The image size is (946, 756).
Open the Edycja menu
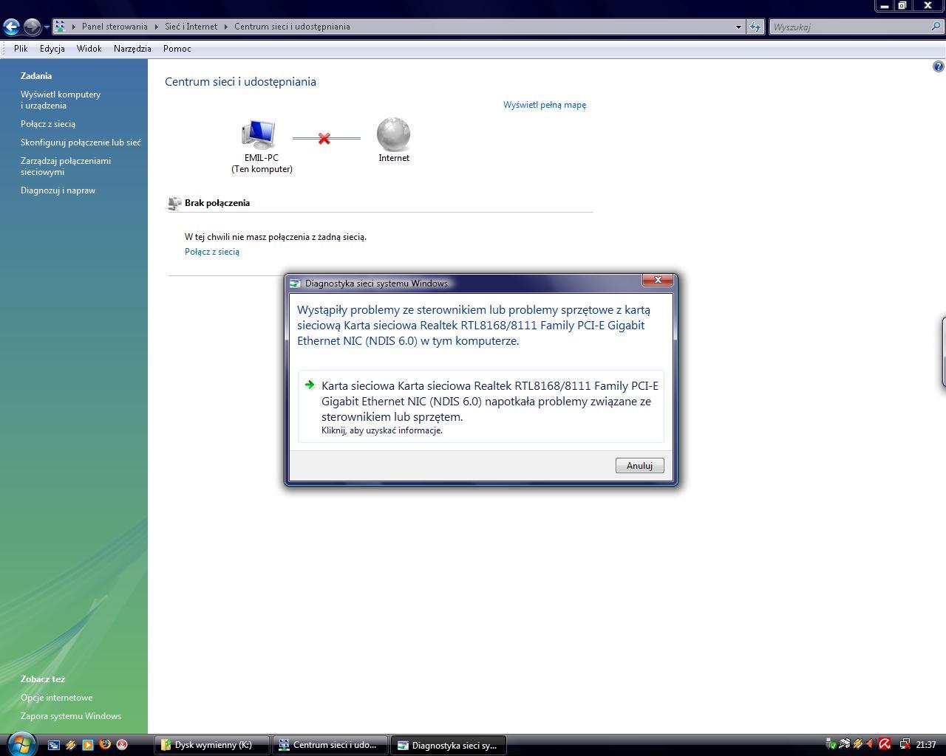pos(52,49)
